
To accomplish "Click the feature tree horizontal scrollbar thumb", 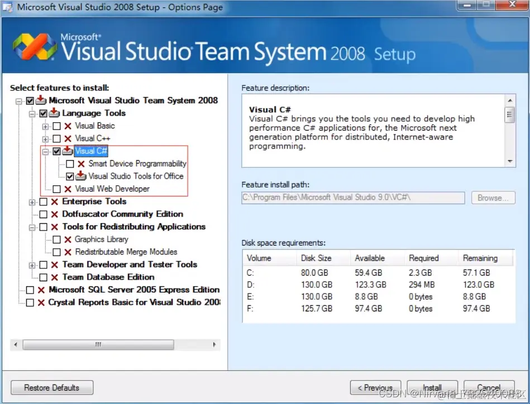I will coord(98,344).
